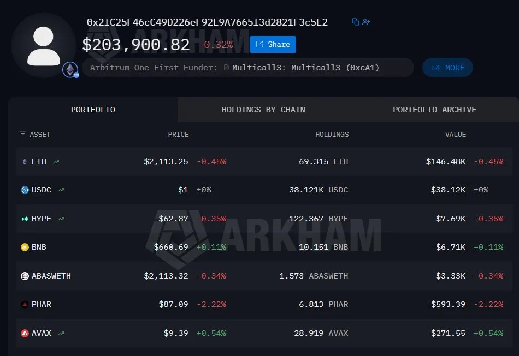Click the 122.367 HYPE holdings cell
Screen dimensions: 519x356
click(319, 219)
